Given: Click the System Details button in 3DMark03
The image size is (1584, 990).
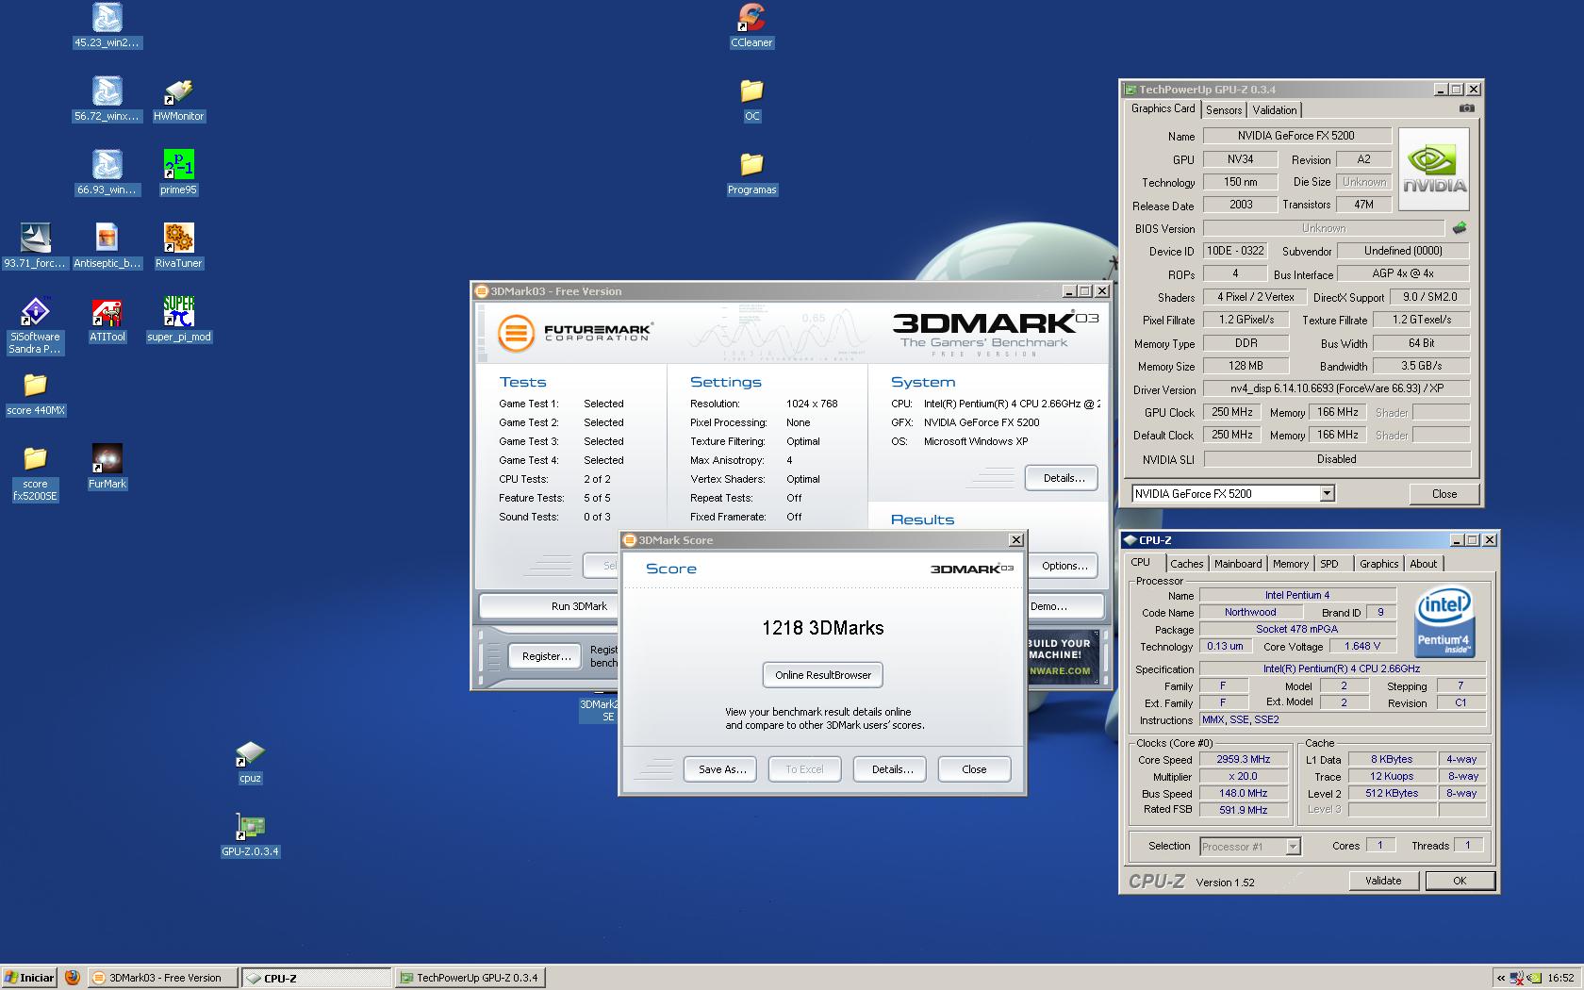Looking at the screenshot, I should tap(1062, 478).
